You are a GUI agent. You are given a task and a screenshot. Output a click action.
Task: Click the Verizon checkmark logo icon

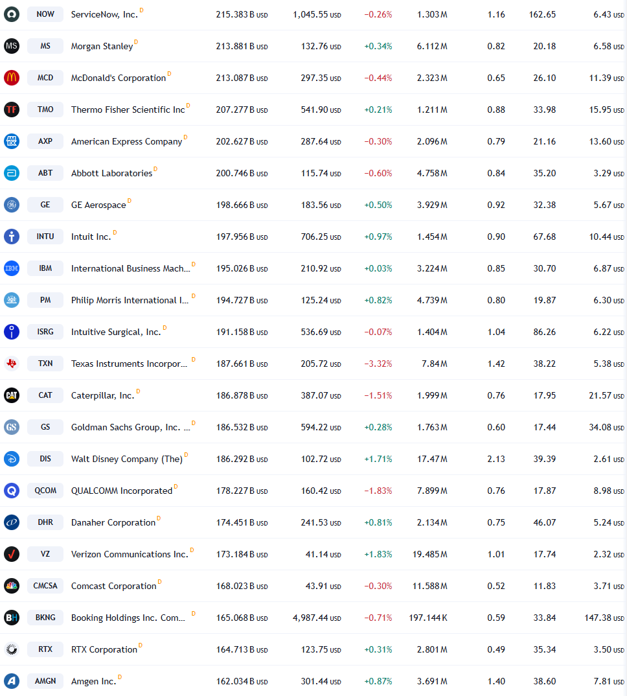pos(12,554)
